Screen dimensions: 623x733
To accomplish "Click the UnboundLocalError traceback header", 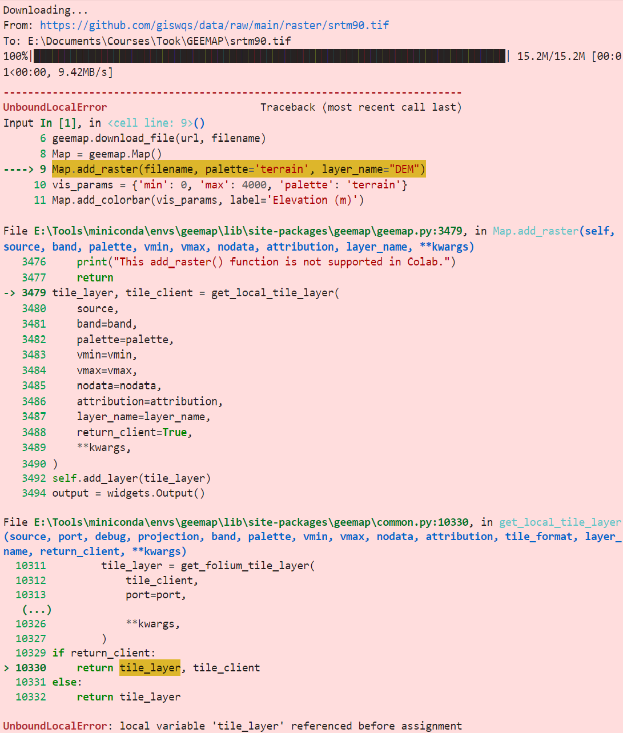I will pyautogui.click(x=55, y=107).
